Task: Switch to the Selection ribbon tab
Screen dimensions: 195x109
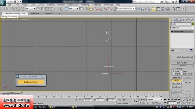Action: tap(49, 13)
